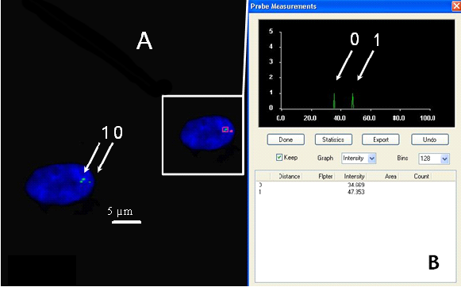Click the Done button
Screen dimensions: 461x287
(x=286, y=140)
